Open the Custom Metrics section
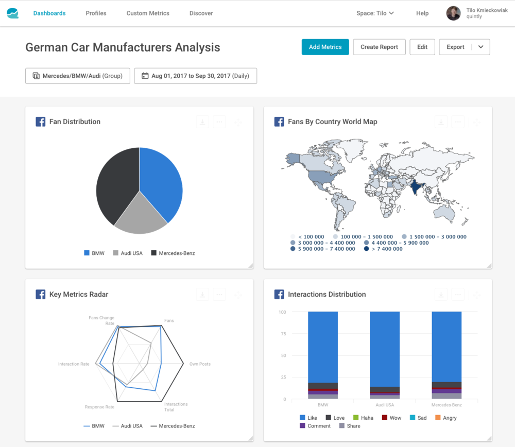Image resolution: width=515 pixels, height=447 pixels. [x=148, y=13]
